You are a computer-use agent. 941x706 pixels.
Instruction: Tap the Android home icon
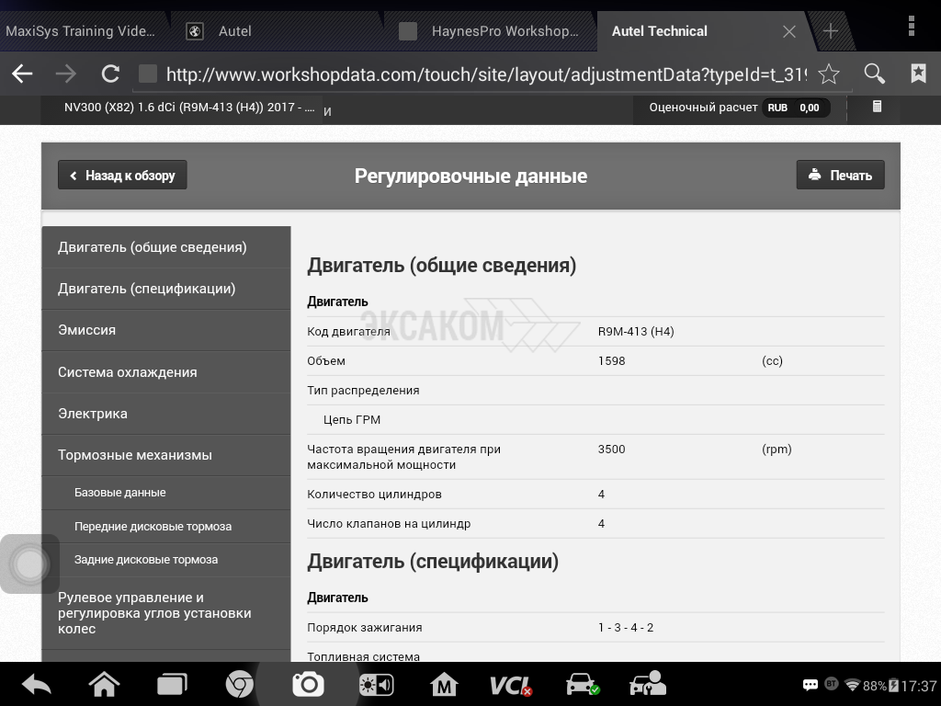pyautogui.click(x=104, y=685)
